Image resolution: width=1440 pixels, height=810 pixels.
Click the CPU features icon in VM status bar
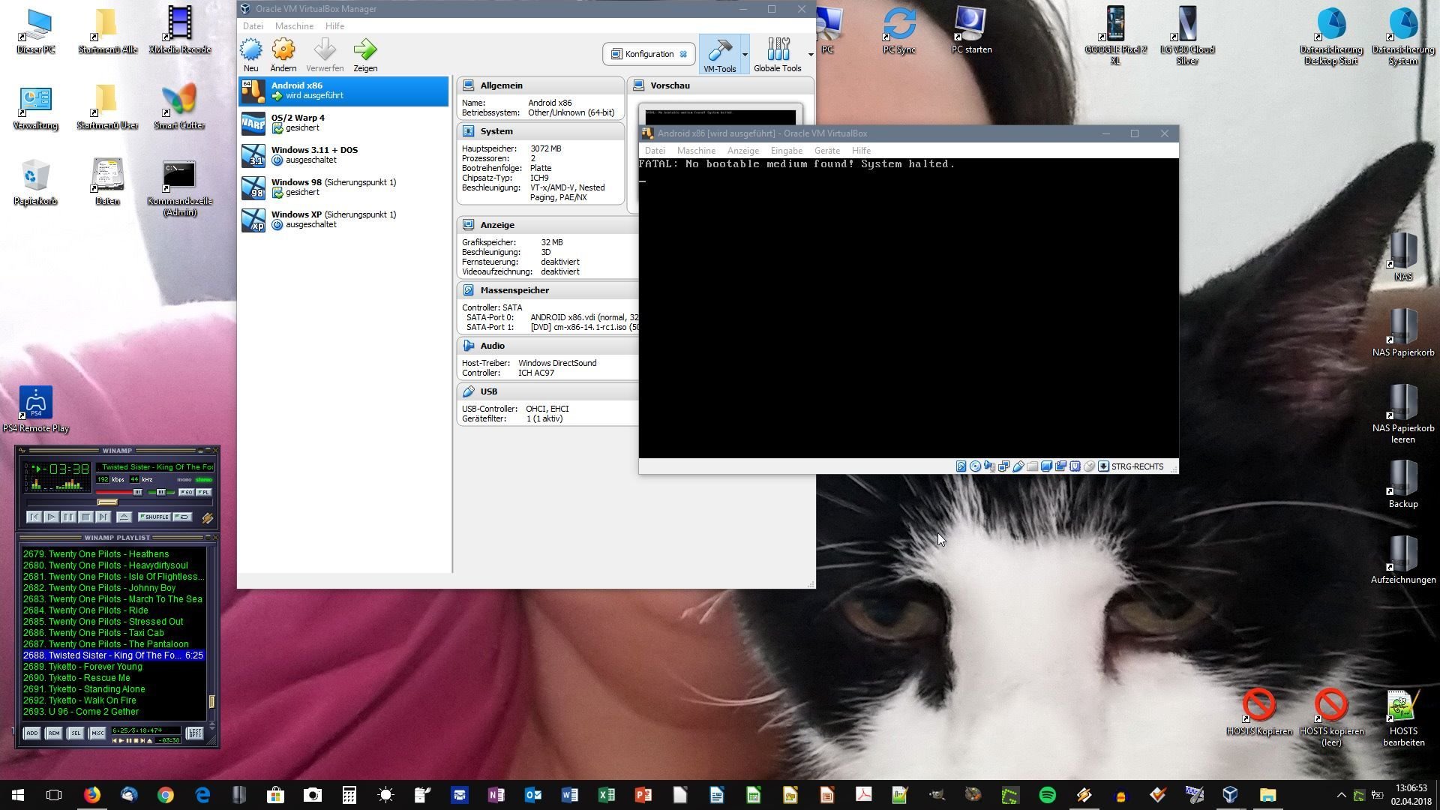pyautogui.click(x=1075, y=466)
